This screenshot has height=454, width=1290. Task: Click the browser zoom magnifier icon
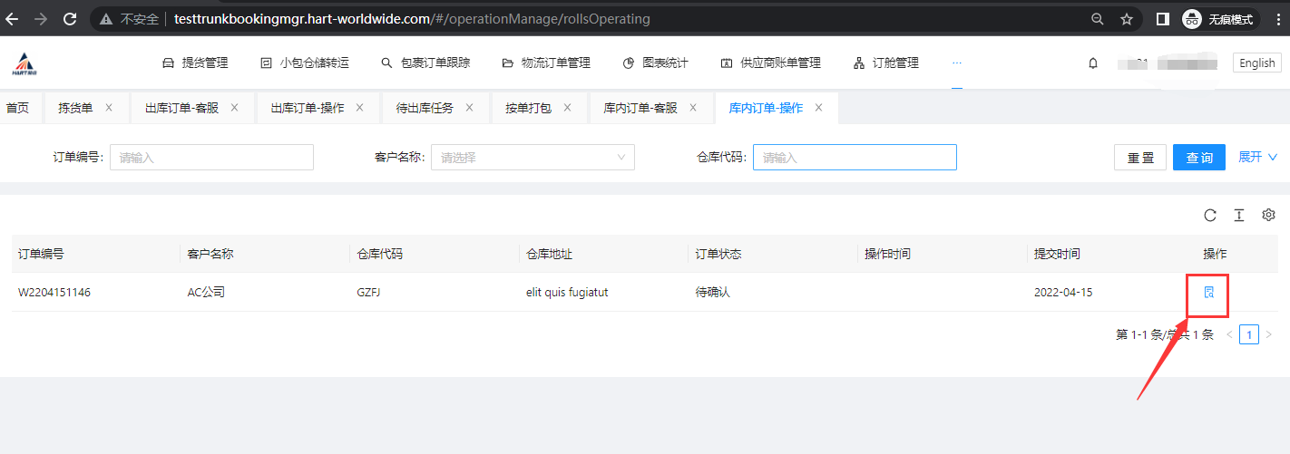coord(1098,19)
